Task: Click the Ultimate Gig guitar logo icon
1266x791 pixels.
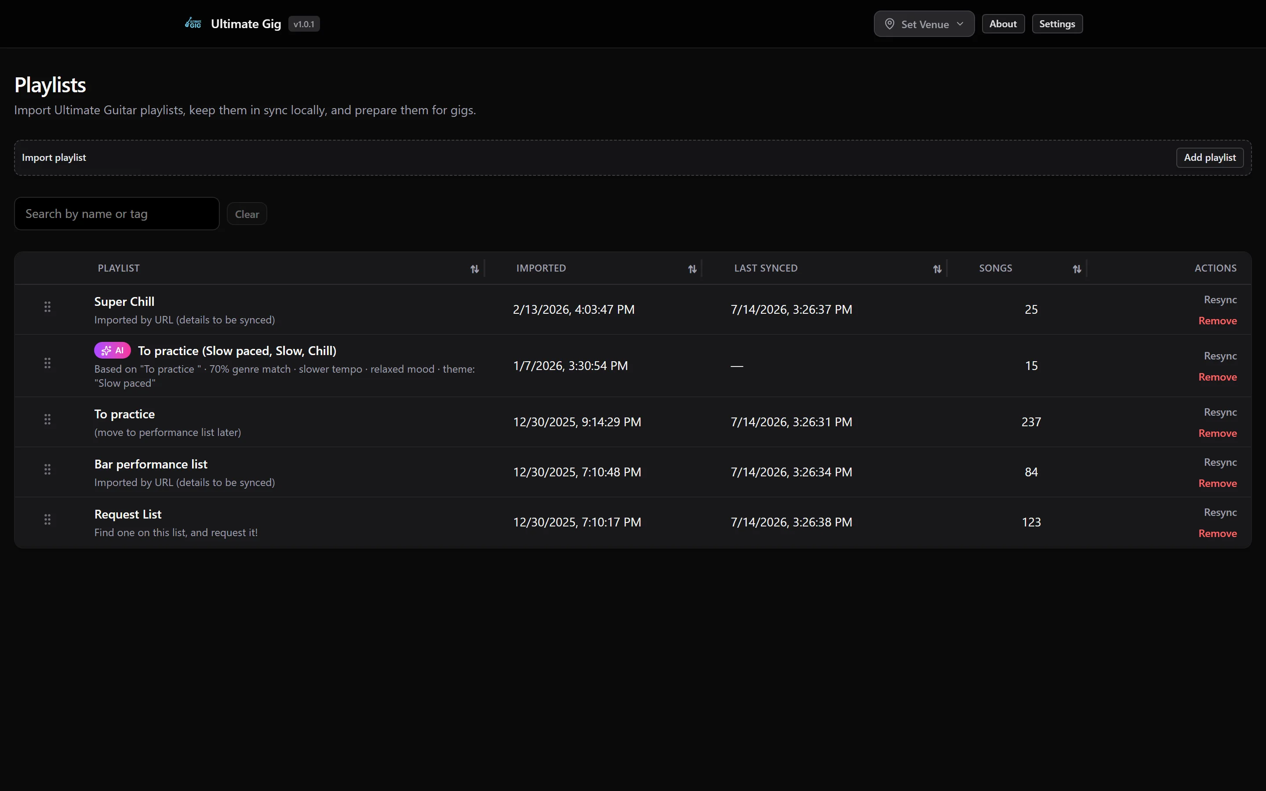Action: 193,24
